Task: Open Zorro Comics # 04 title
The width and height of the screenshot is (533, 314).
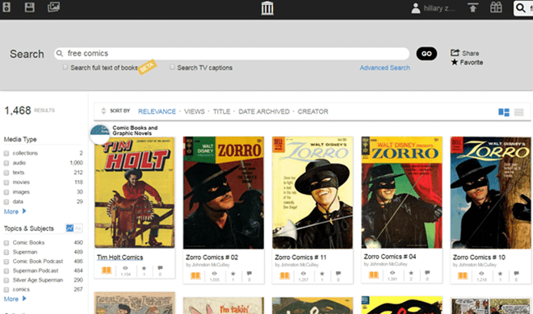Action: point(390,257)
